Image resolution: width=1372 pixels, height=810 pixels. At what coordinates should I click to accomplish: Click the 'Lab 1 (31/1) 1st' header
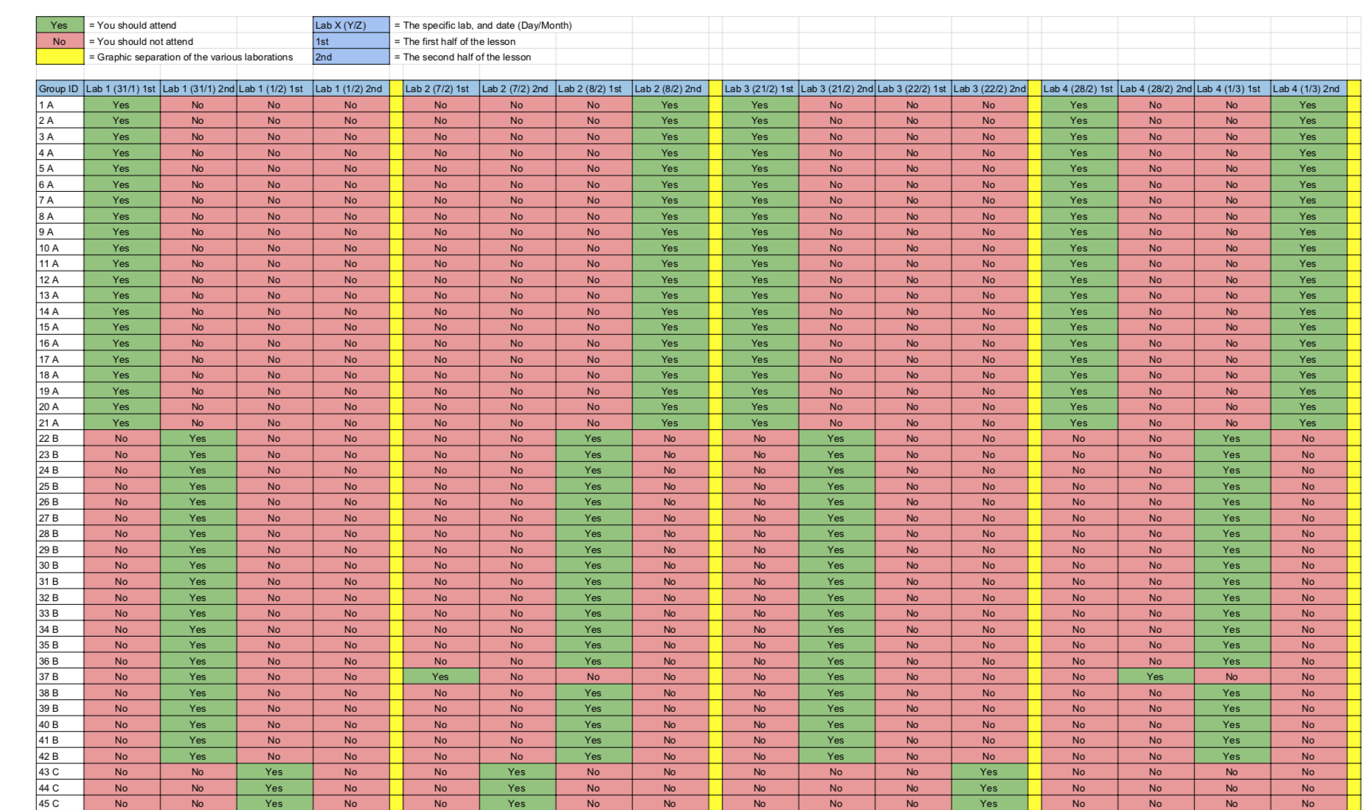click(121, 89)
